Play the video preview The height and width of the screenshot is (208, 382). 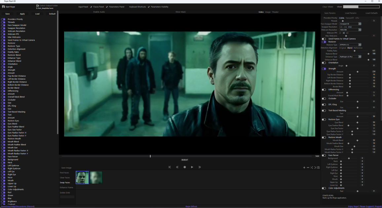click(192, 167)
